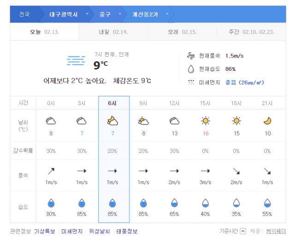295x239 pixels.
Task: Click the 40% humidity droplet at 15시
Action: pos(205,203)
